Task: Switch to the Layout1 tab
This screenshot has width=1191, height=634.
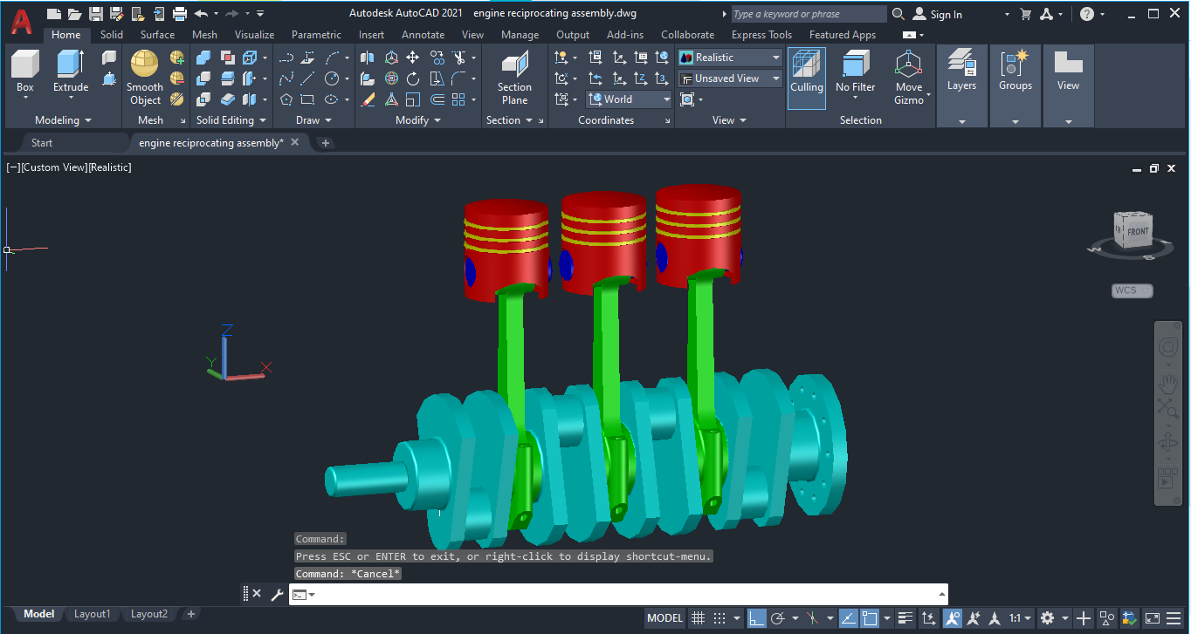Action: coord(92,614)
